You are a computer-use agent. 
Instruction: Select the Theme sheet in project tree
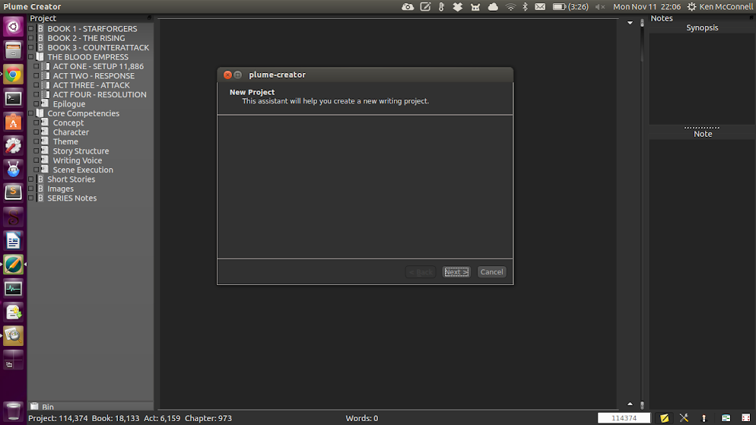coord(65,141)
